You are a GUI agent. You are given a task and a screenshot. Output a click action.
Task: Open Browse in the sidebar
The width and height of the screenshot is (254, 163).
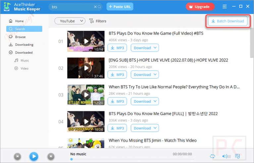click(x=17, y=37)
